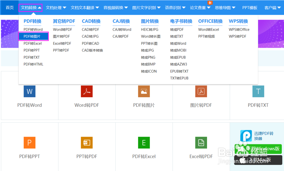The image size is (284, 171).
Task: Click the green 下载Windows版 button
Action: [x=258, y=149]
